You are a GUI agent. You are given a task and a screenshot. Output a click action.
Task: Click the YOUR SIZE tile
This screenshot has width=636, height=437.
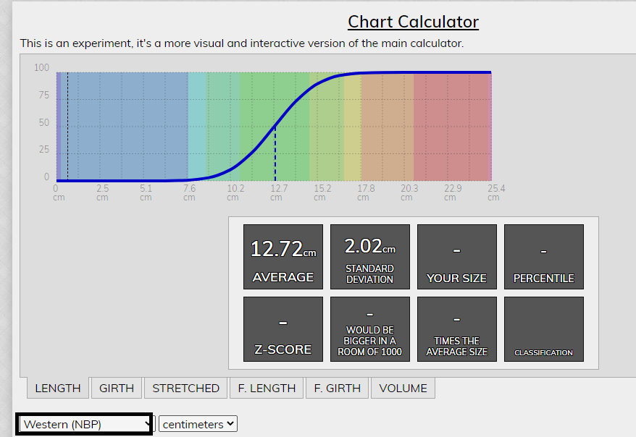457,257
